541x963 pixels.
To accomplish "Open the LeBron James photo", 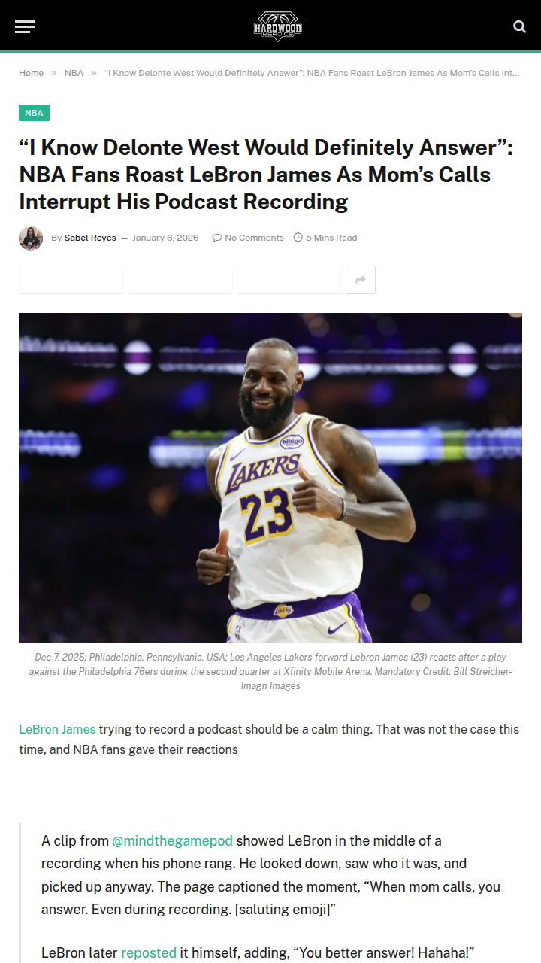I will click(x=270, y=478).
